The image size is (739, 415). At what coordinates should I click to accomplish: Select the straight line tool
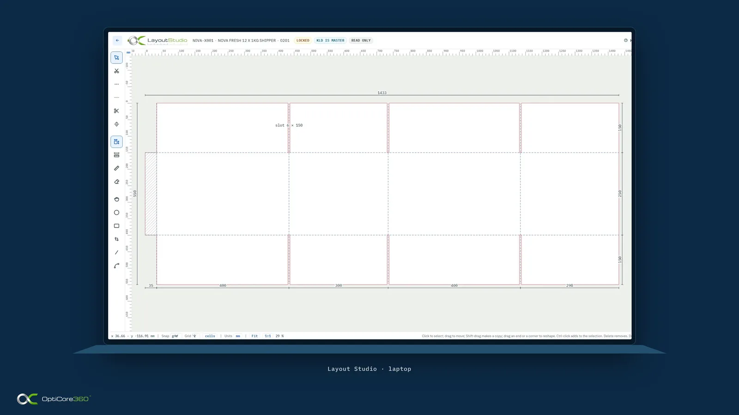[x=116, y=252]
